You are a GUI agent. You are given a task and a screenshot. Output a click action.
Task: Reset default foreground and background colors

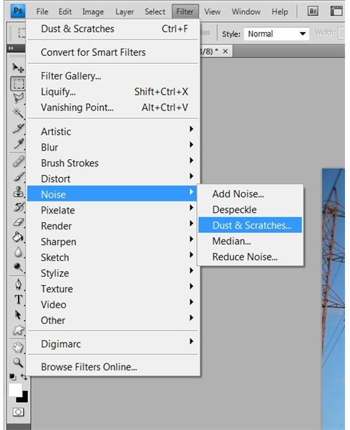[13, 377]
